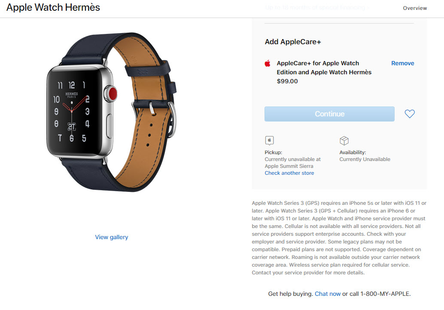Click the red Digital Crown on watch image
The image size is (444, 310).
click(x=113, y=94)
